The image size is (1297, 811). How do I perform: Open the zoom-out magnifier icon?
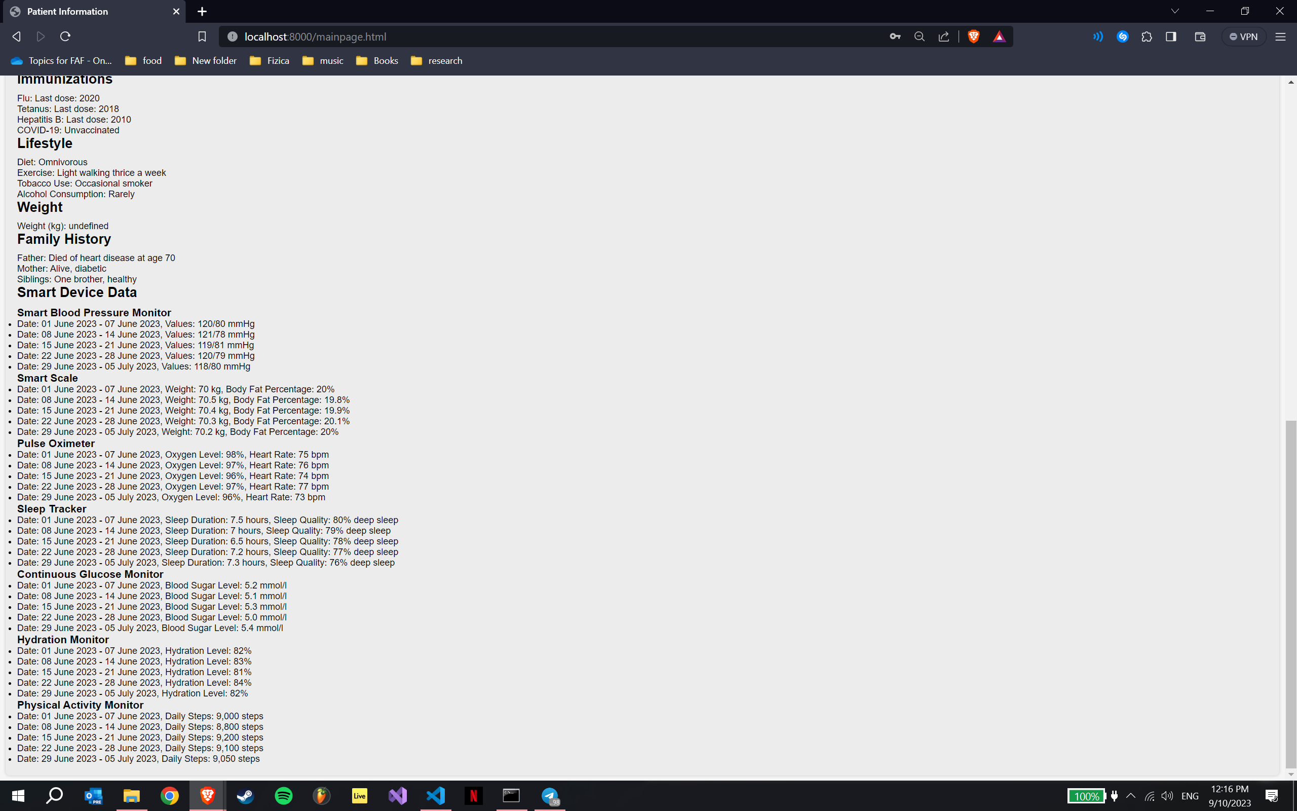coord(919,36)
